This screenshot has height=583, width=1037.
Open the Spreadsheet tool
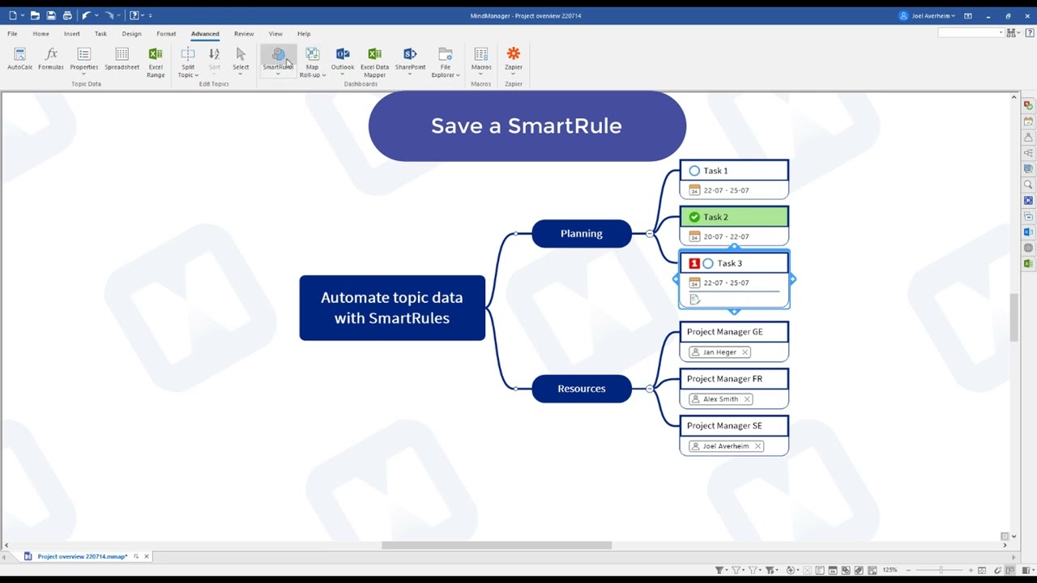122,59
